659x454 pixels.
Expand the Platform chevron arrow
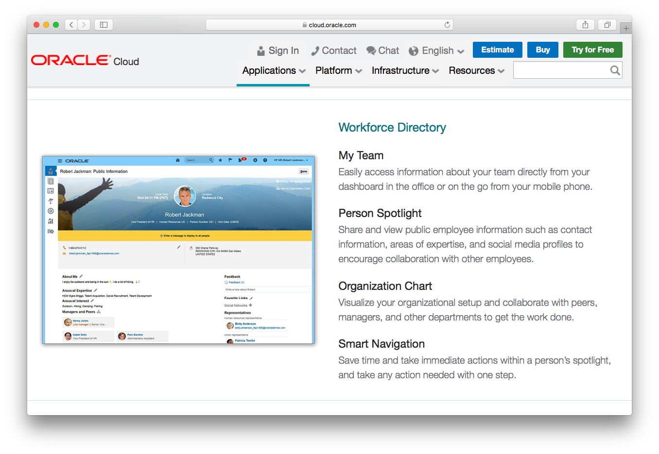click(x=359, y=71)
